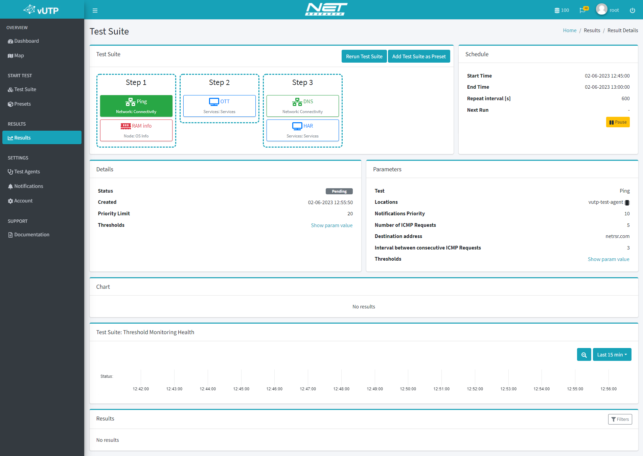Select the OTT test in Step 2

(220, 106)
